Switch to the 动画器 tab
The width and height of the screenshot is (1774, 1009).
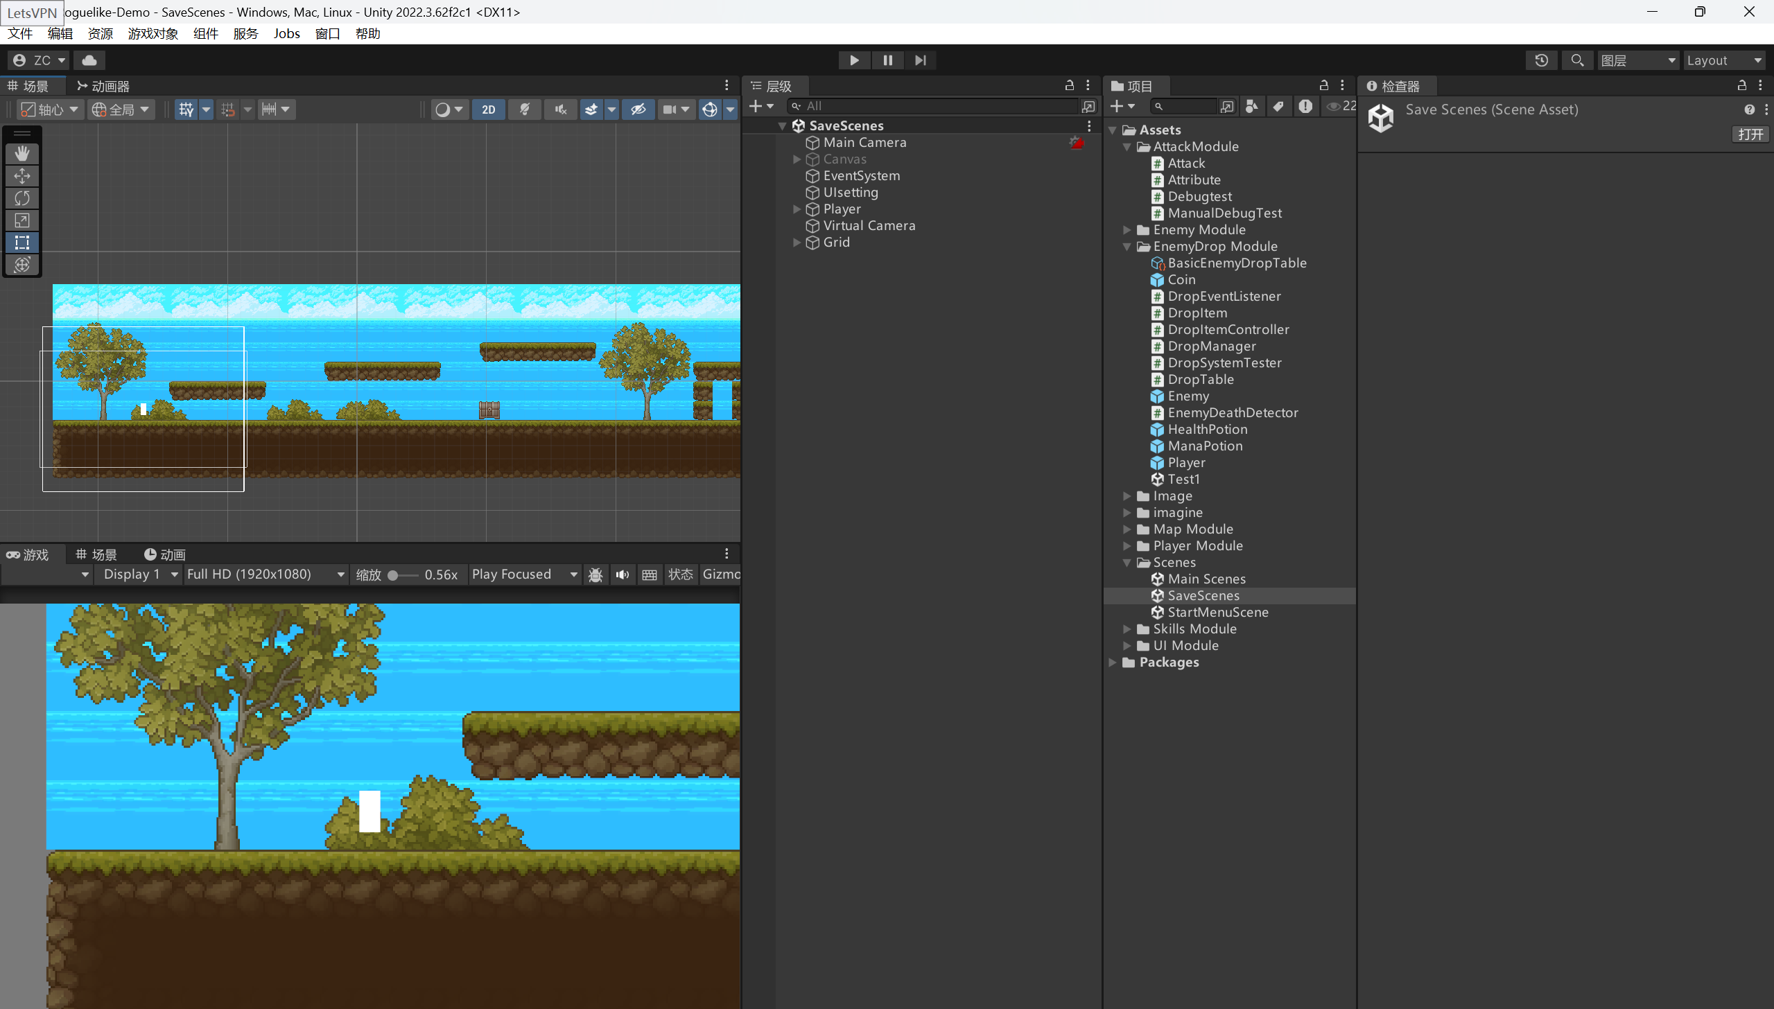[104, 86]
